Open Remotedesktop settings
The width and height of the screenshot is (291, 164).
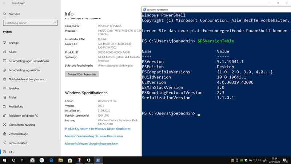tap(18, 143)
